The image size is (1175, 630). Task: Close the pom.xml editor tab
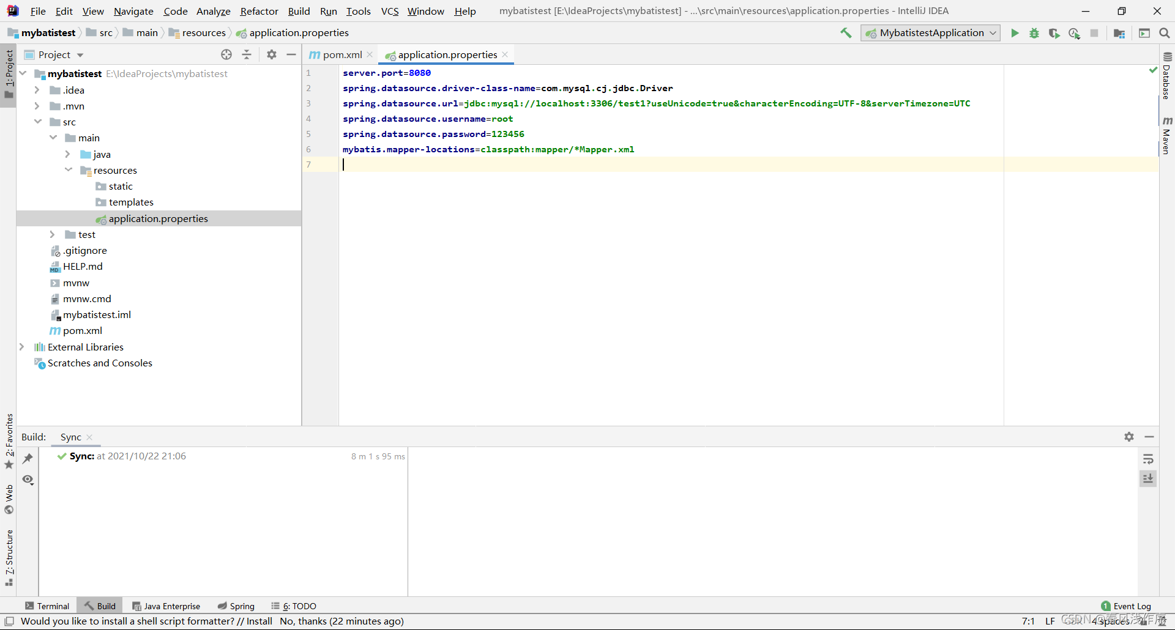[x=370, y=54]
